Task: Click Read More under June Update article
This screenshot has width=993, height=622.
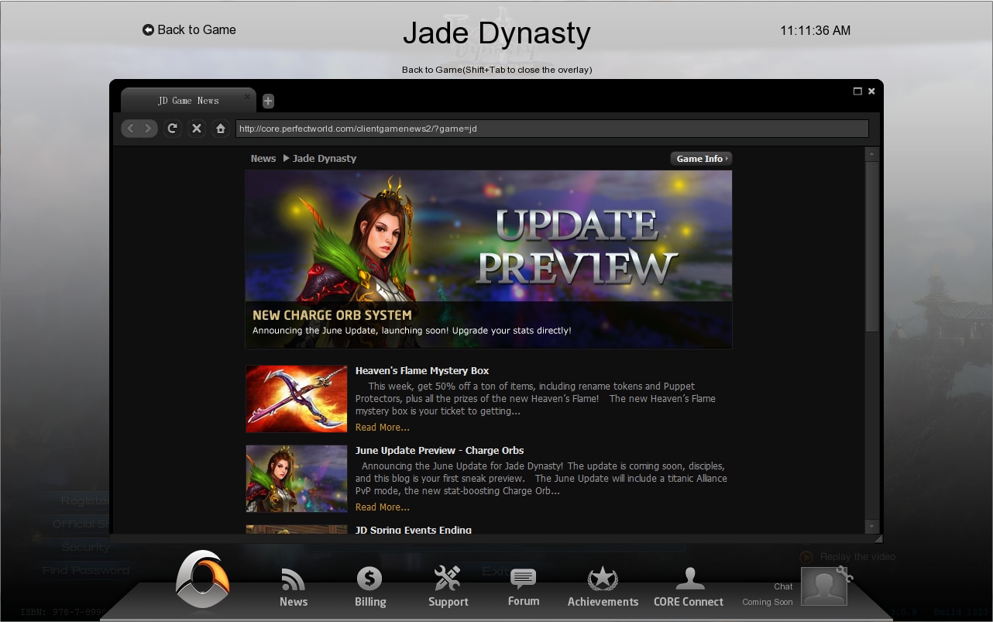Action: pos(383,507)
